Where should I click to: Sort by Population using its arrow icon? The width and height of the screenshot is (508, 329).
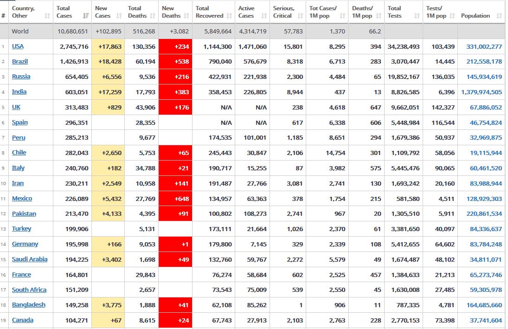(499, 16)
